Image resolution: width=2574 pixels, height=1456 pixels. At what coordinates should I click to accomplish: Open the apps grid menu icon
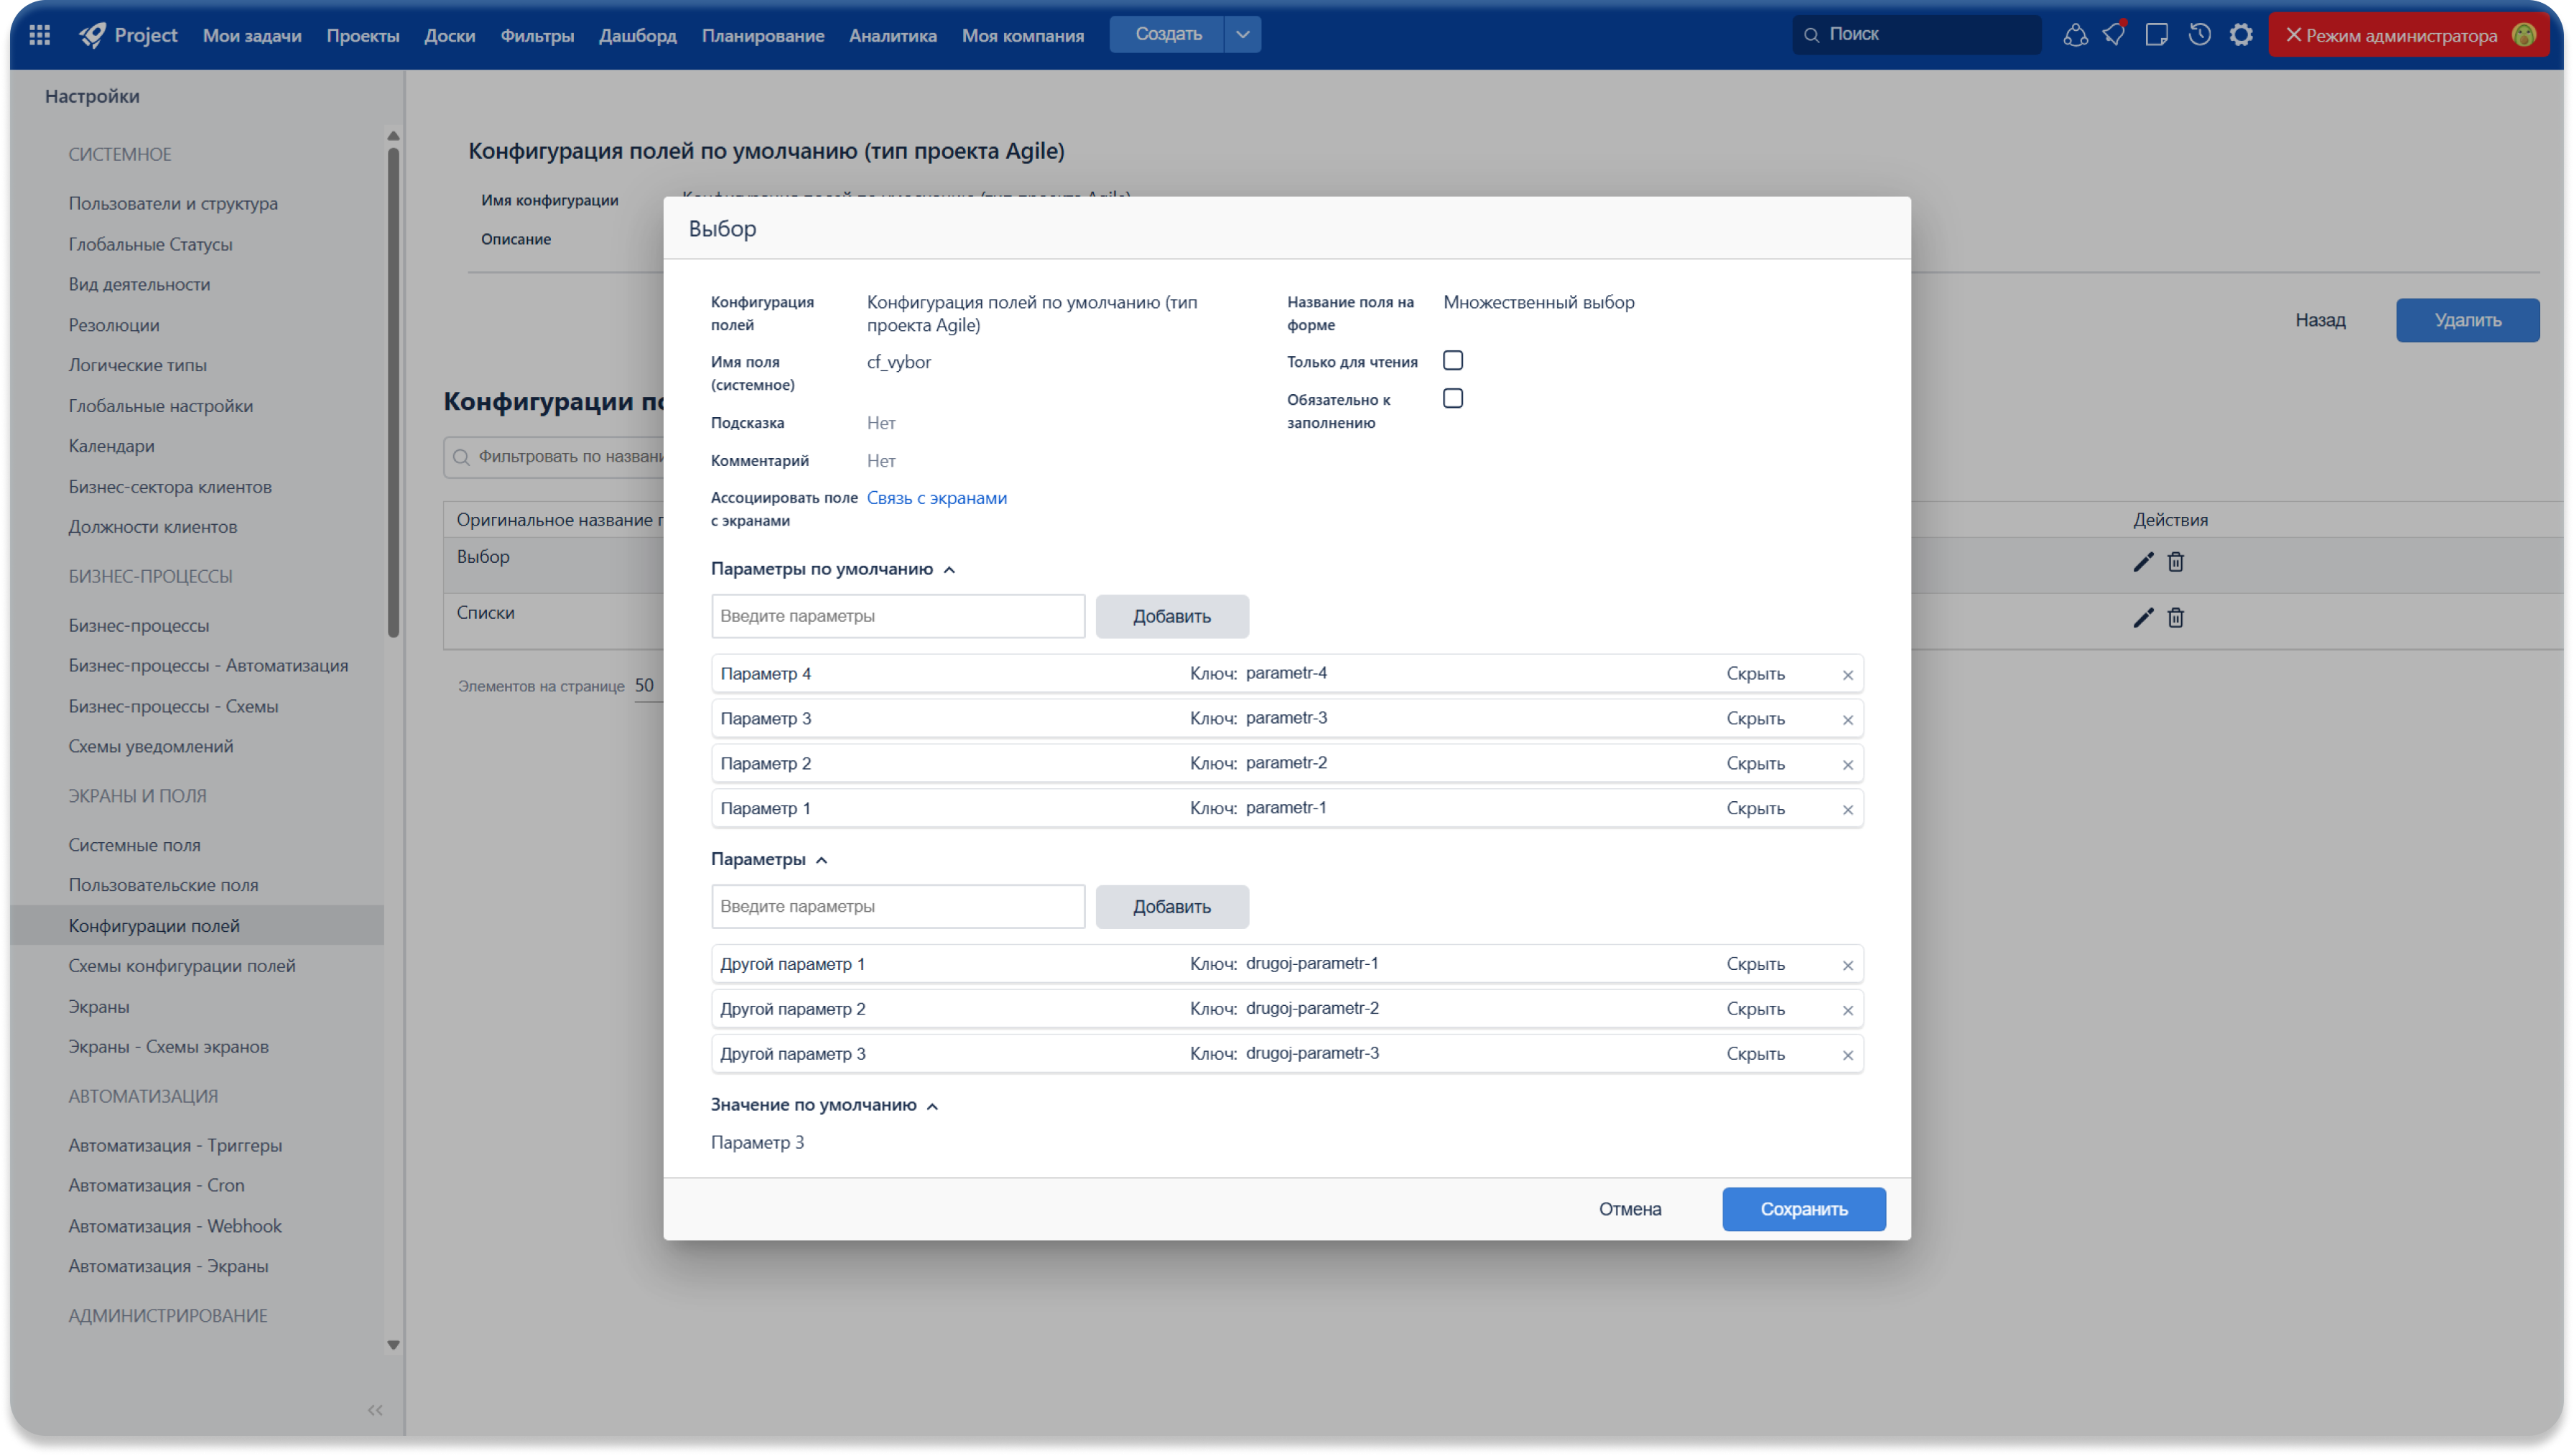click(40, 35)
